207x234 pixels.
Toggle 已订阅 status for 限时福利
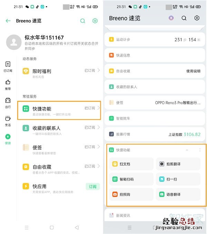pos(90,70)
